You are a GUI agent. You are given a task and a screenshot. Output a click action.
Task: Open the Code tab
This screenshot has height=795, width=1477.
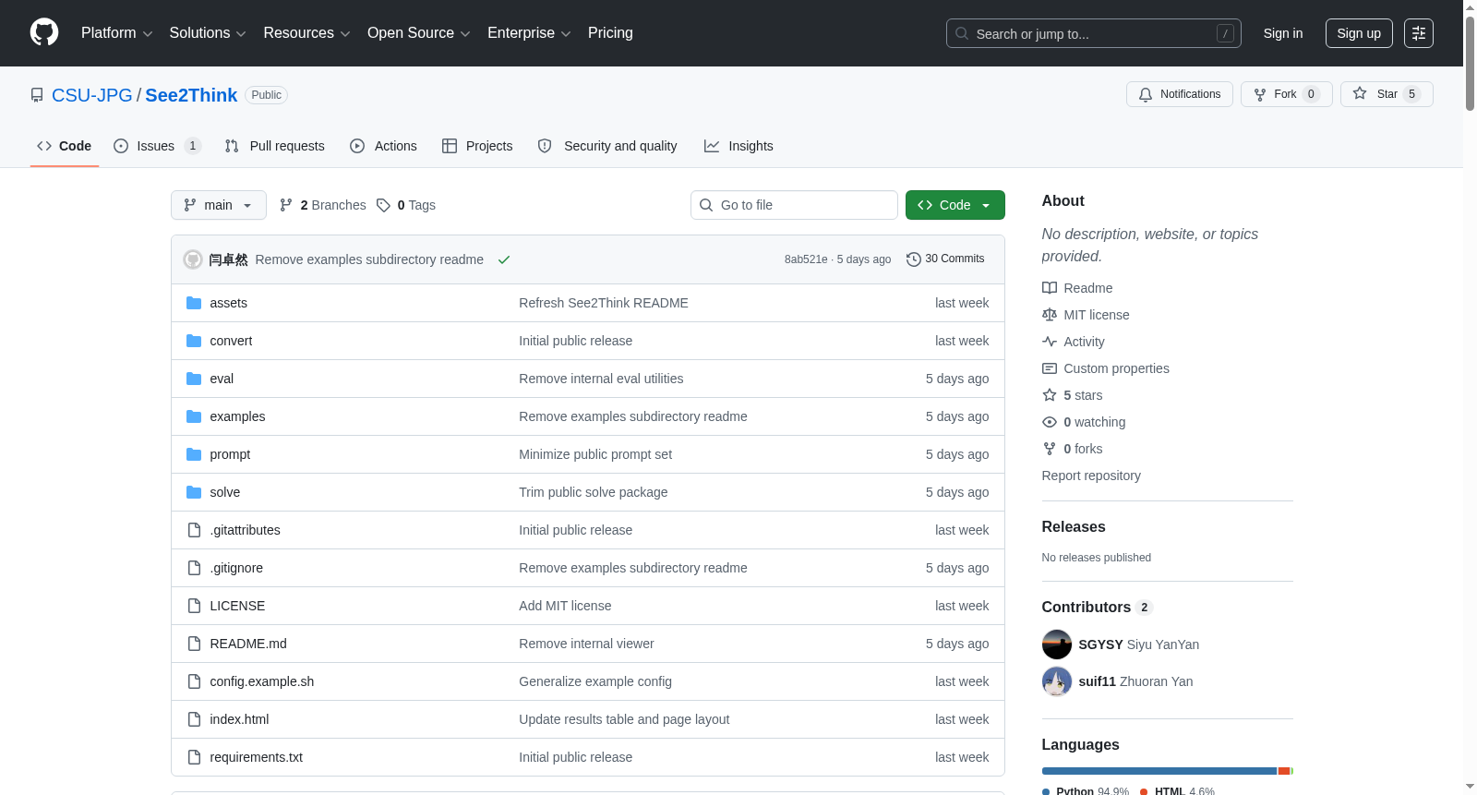[x=65, y=146]
